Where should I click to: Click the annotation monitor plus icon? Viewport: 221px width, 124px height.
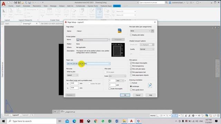click(x=199, y=116)
